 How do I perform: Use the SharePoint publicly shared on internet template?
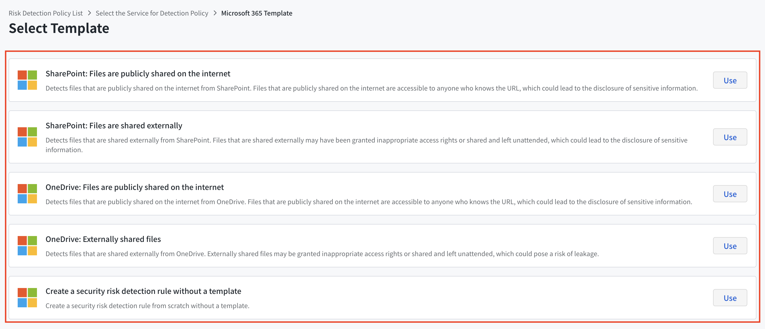click(730, 80)
